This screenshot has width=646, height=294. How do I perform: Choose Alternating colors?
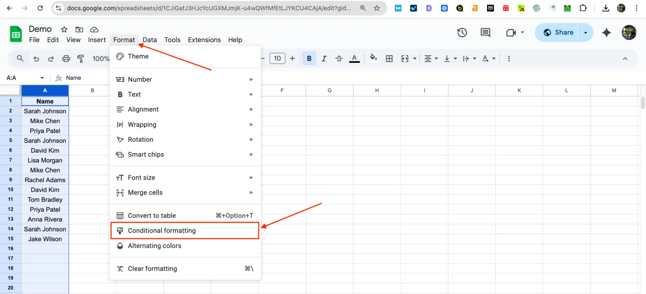pyautogui.click(x=154, y=246)
